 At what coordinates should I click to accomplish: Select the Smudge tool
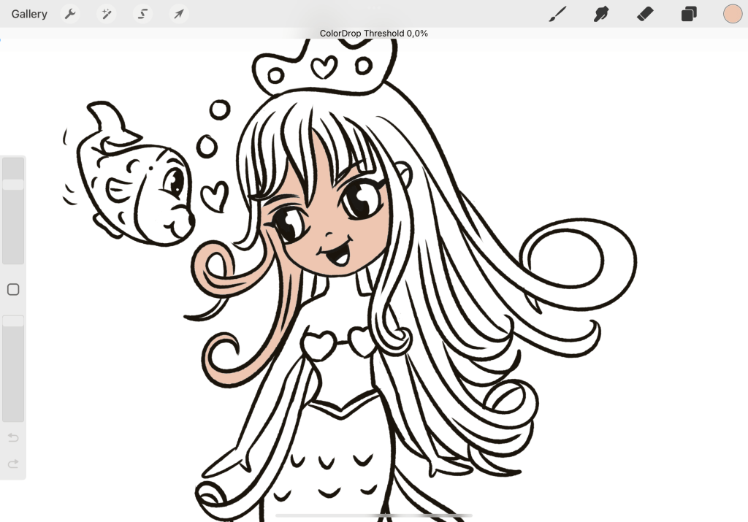(x=601, y=14)
